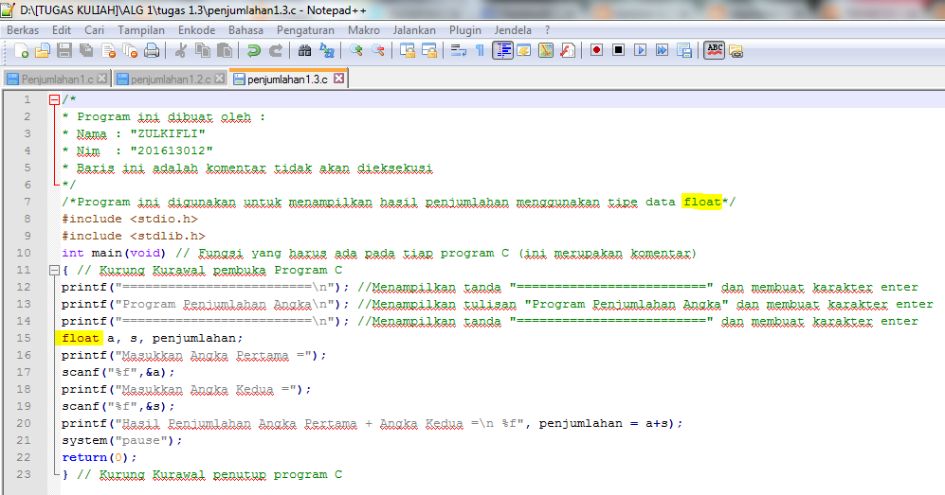The width and height of the screenshot is (945, 495).
Task: Click the Copy toolbar icon
Action: tap(203, 50)
